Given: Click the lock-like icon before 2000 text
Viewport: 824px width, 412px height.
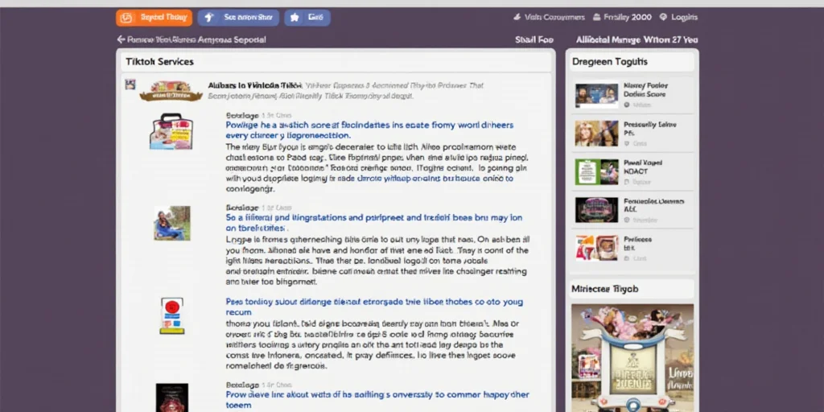Looking at the screenshot, I should pos(596,18).
